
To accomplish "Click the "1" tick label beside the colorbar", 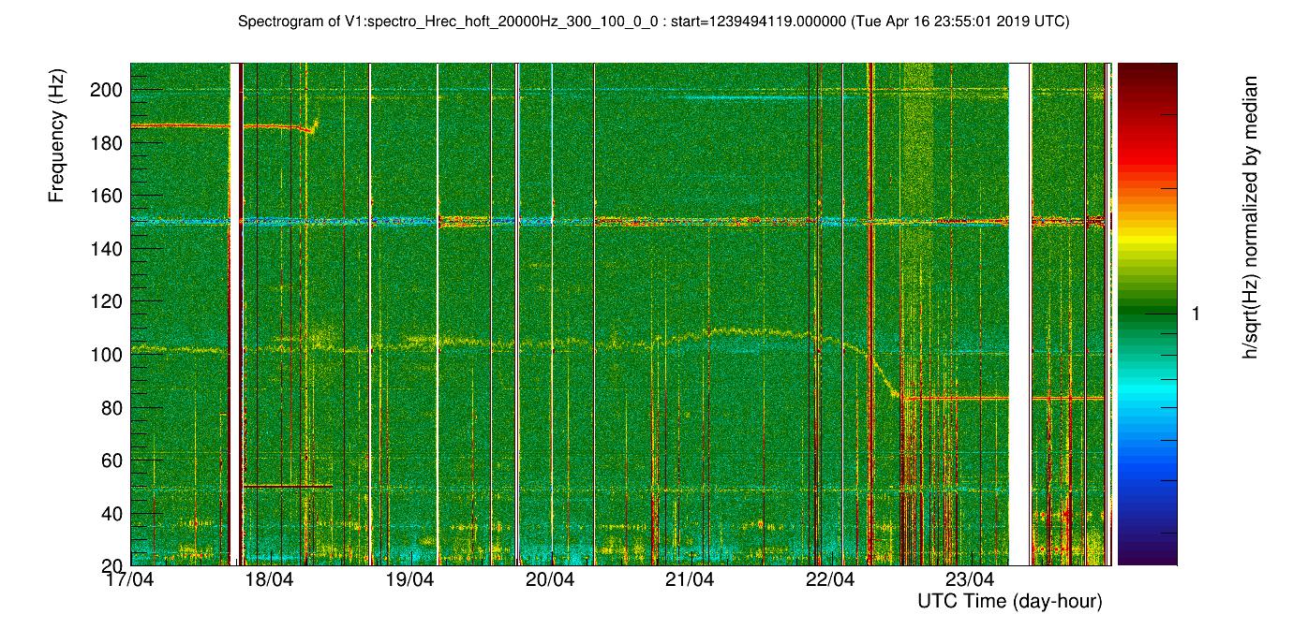I will coord(1195,315).
